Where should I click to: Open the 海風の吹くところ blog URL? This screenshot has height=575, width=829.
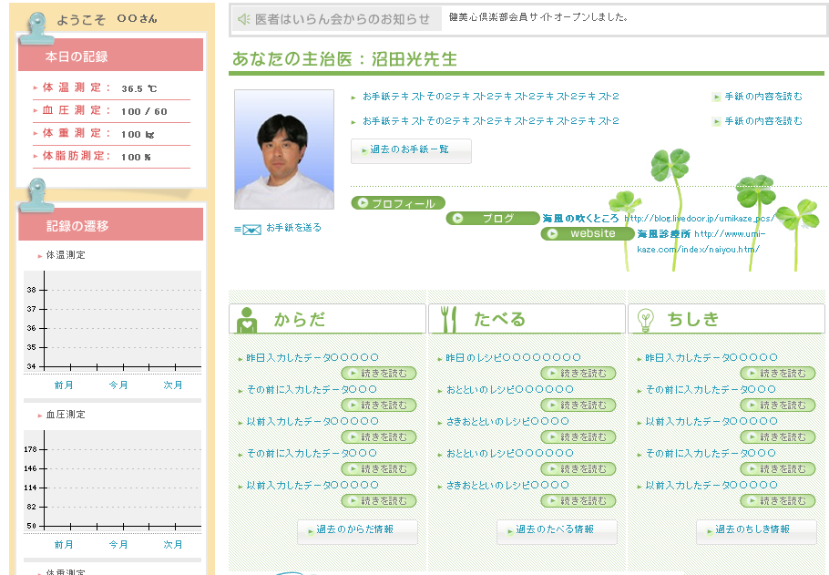pyautogui.click(x=699, y=219)
